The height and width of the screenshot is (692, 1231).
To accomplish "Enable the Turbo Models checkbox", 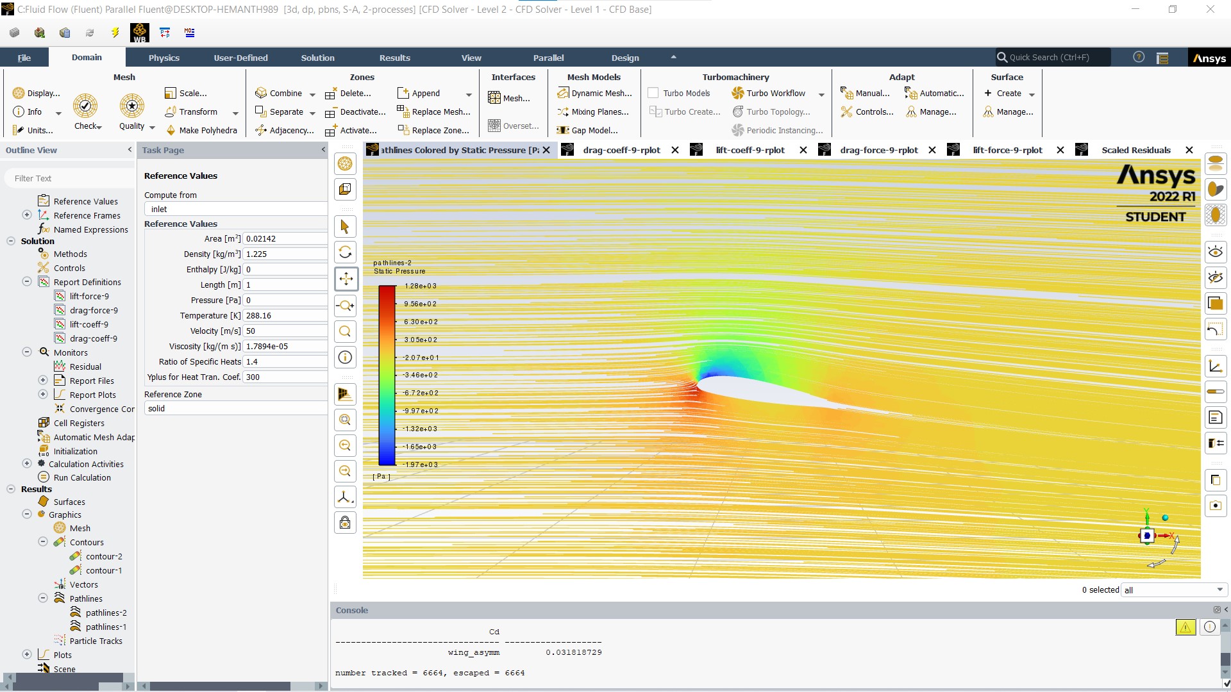I will [x=653, y=94].
